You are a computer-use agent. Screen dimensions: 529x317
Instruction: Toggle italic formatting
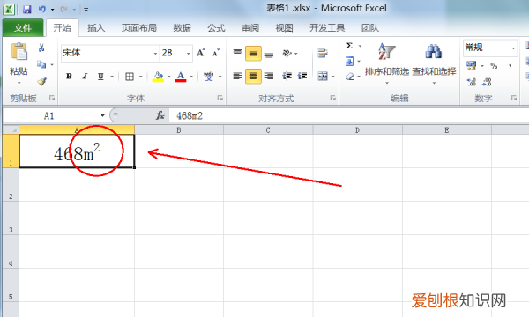click(x=85, y=76)
